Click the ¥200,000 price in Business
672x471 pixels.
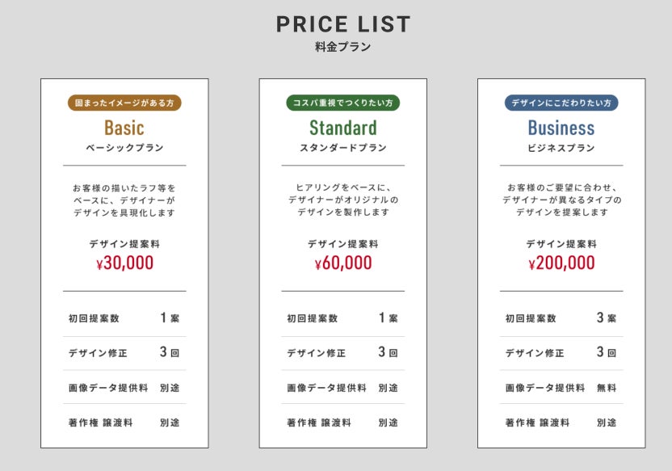[x=561, y=263]
